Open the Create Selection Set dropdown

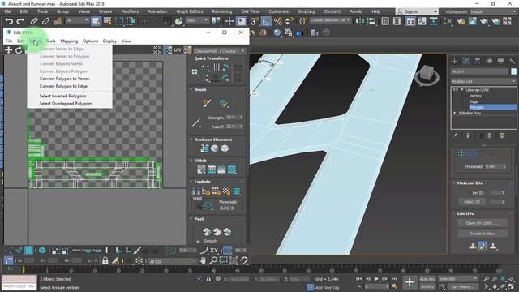330,20
